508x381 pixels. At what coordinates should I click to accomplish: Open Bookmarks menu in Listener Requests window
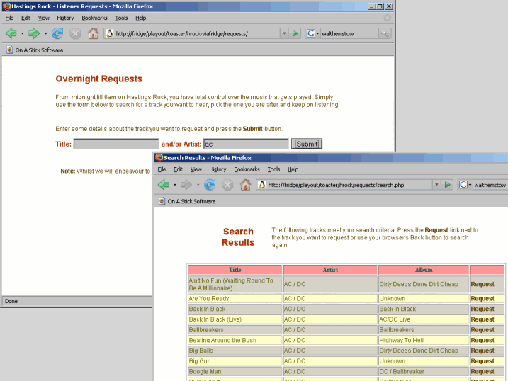94,18
